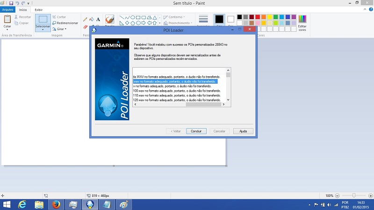The image size is (374, 210).
Task: Select the right arrow shape in Paint
Action: [x=144, y=23]
